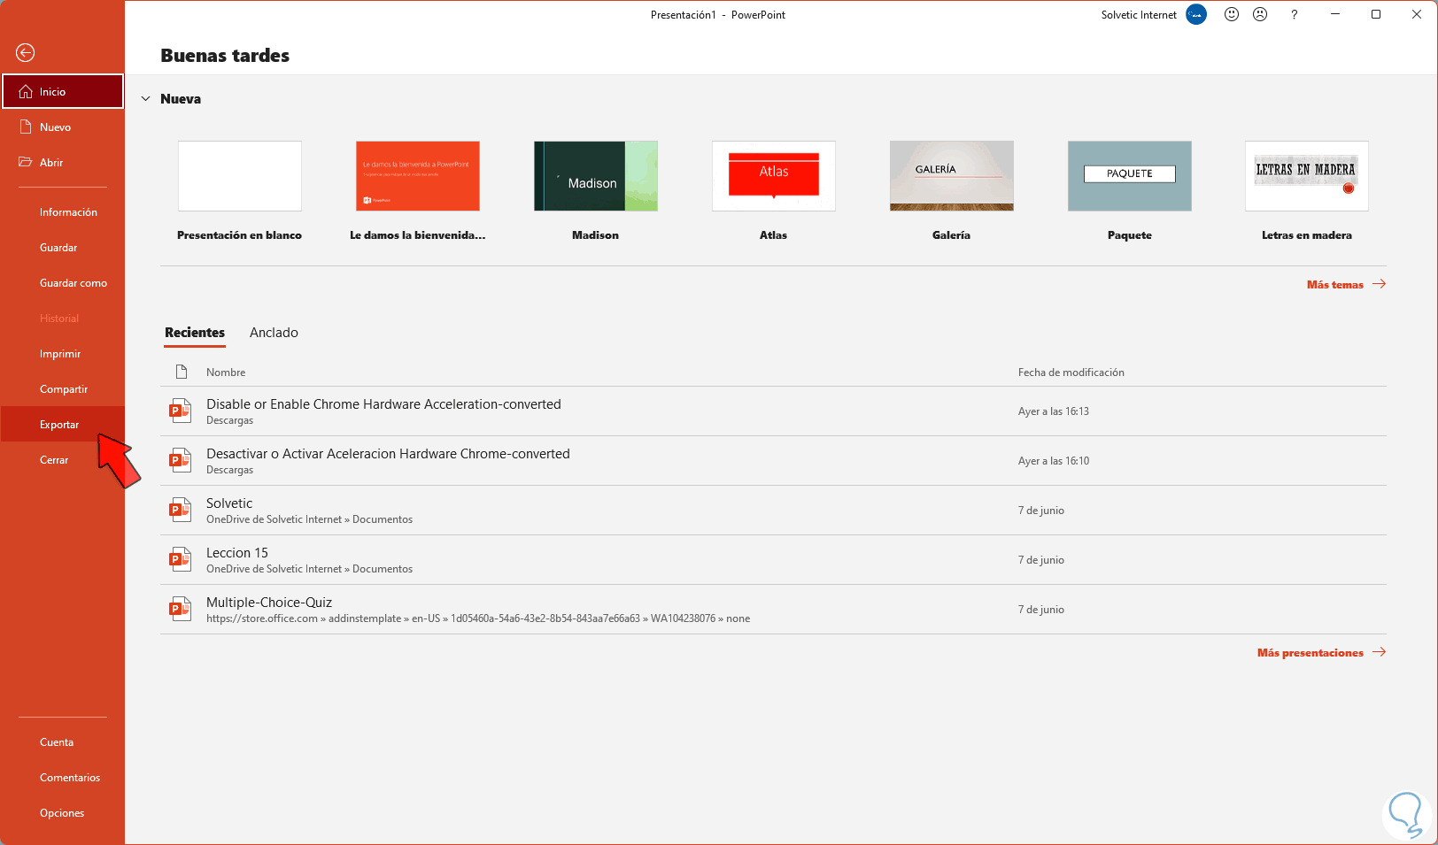Click the PowerPoint file icon beside Leccion 15
Screen dimensions: 1438x845
pos(181,559)
